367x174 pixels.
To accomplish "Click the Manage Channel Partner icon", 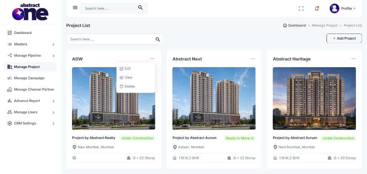I will coord(10,90).
